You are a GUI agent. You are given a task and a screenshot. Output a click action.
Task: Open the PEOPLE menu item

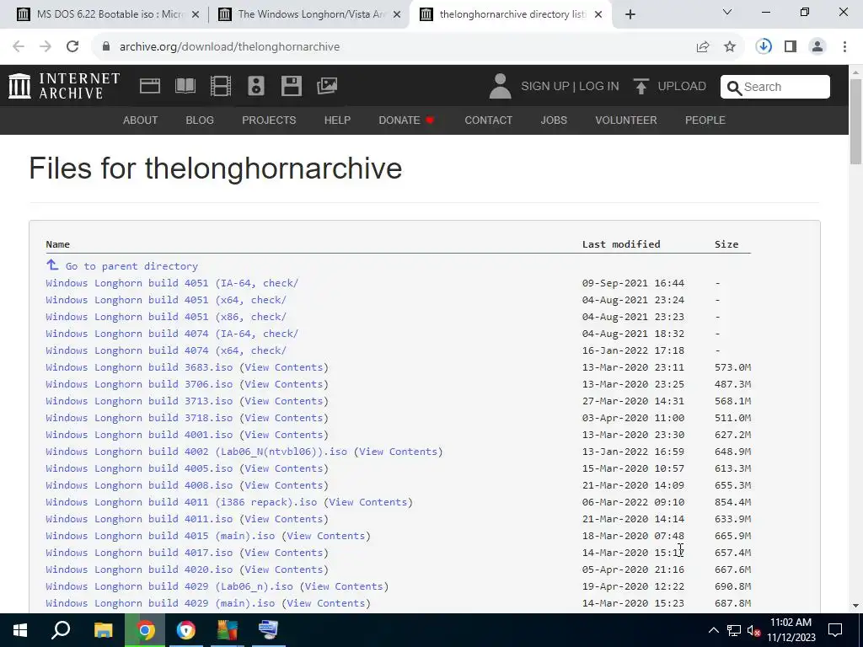pyautogui.click(x=705, y=120)
